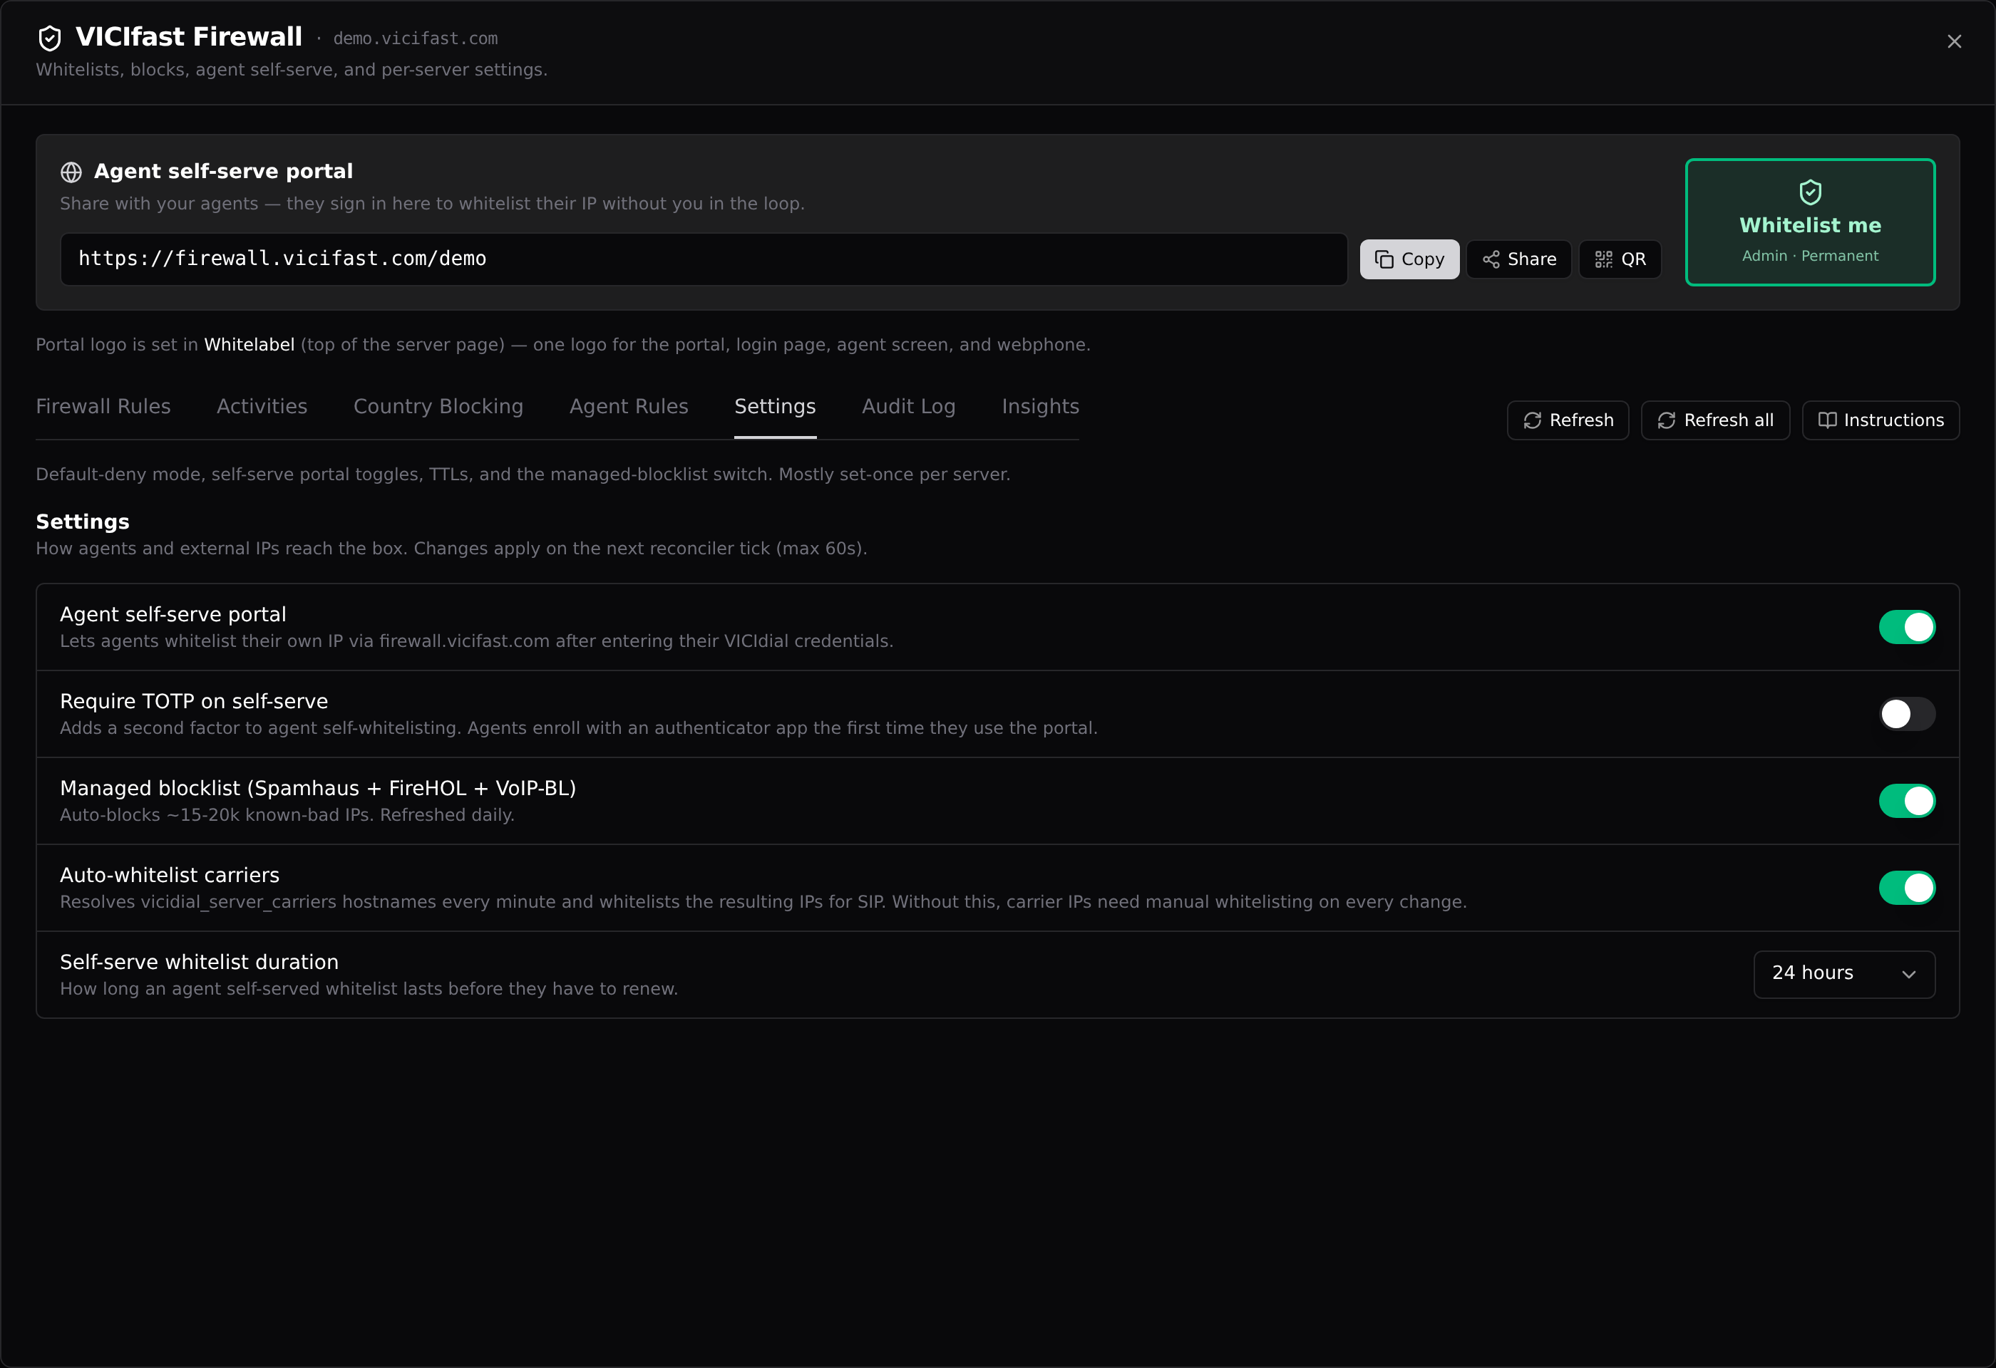
Task: Click the Managed blocklist setting title
Action: pyautogui.click(x=318, y=788)
